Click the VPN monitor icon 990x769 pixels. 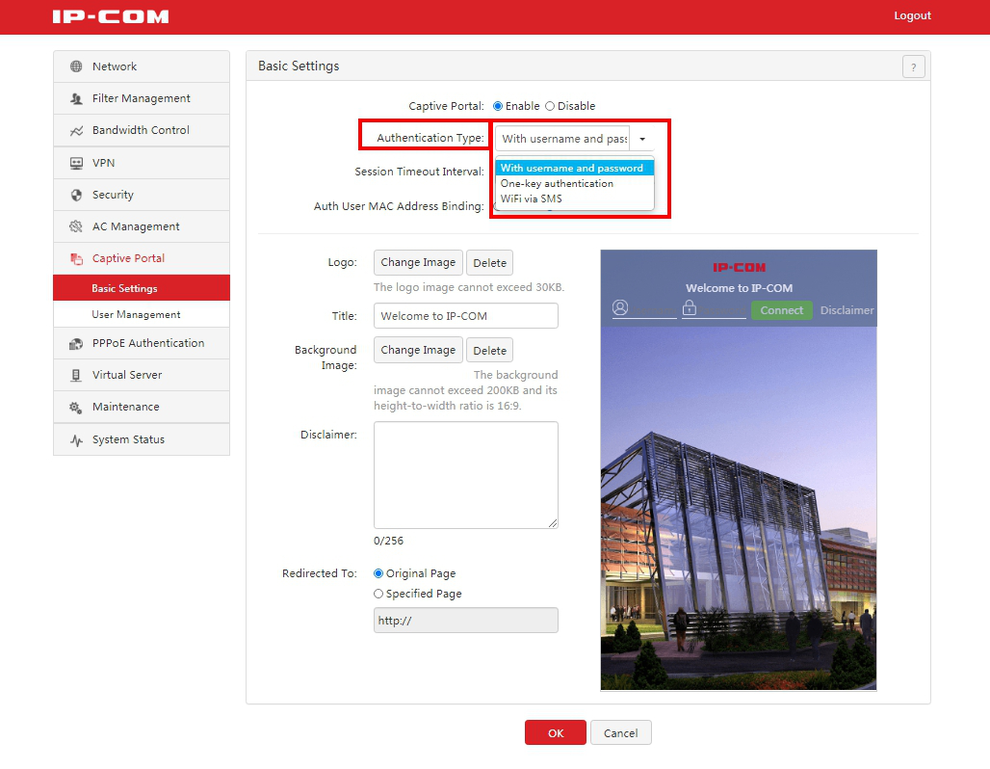(76, 163)
